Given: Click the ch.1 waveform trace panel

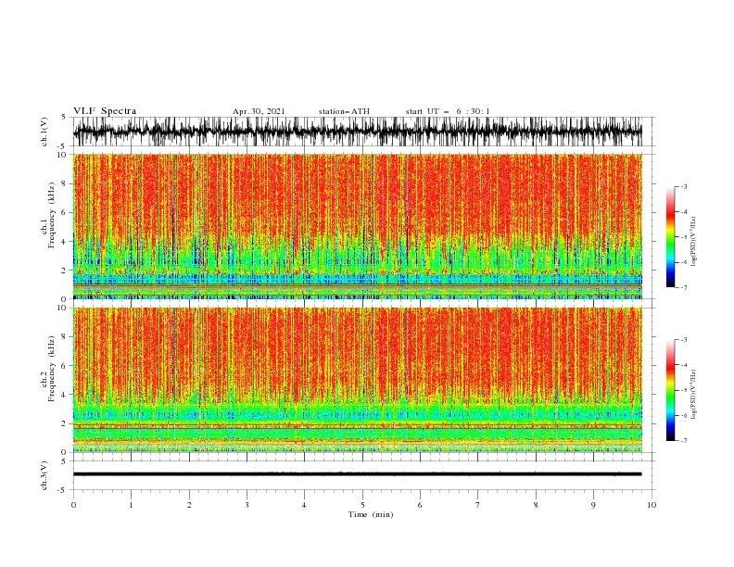Looking at the screenshot, I should click(364, 132).
